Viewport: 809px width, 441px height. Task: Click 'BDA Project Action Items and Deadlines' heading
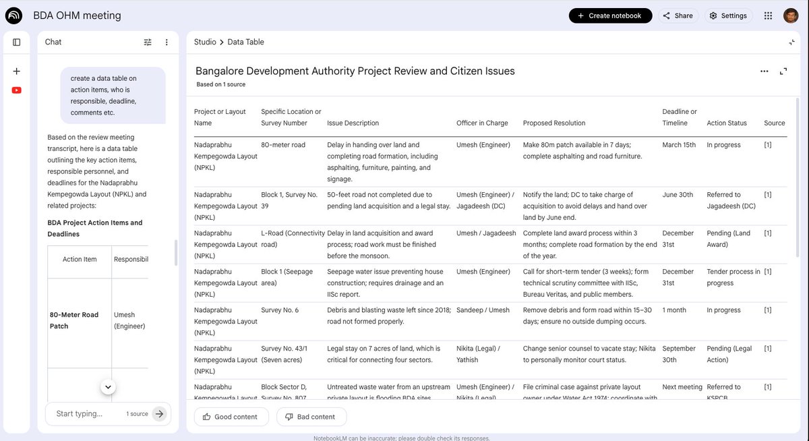[95, 228]
